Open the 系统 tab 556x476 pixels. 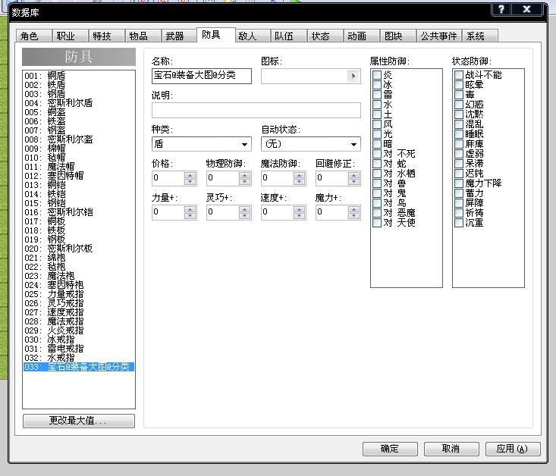(480, 36)
